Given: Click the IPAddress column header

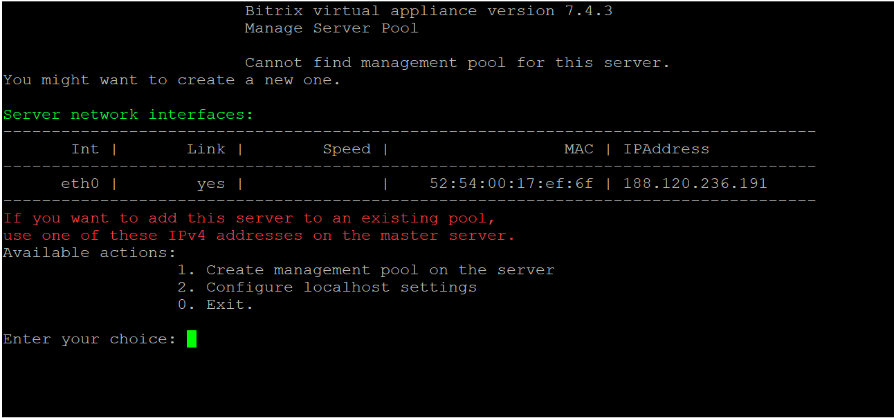Looking at the screenshot, I should click(666, 149).
